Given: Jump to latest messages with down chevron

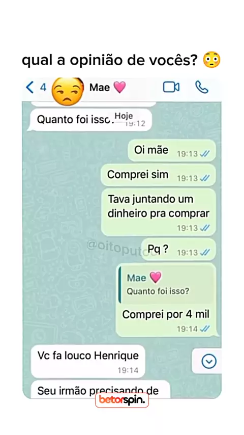Looking at the screenshot, I should click(x=209, y=361).
